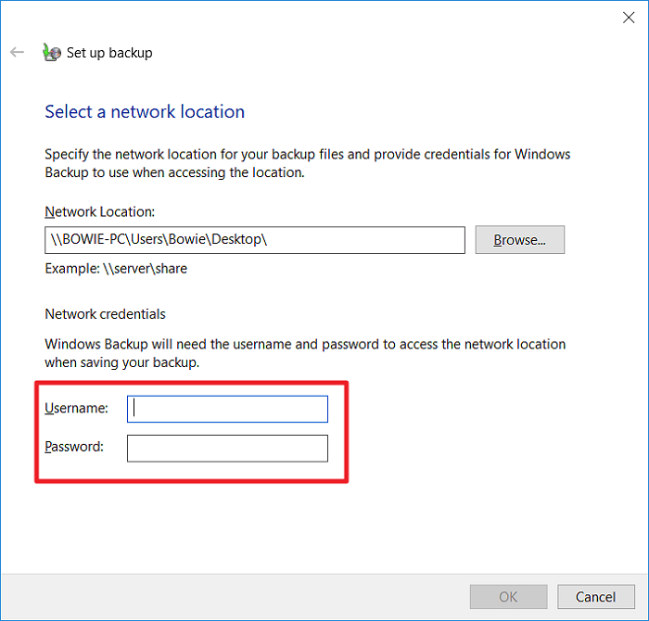649x621 pixels.
Task: Click into the Username text box
Action: [x=227, y=409]
